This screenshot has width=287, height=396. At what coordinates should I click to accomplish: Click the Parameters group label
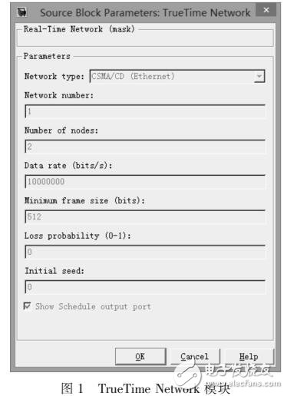pyautogui.click(x=47, y=56)
